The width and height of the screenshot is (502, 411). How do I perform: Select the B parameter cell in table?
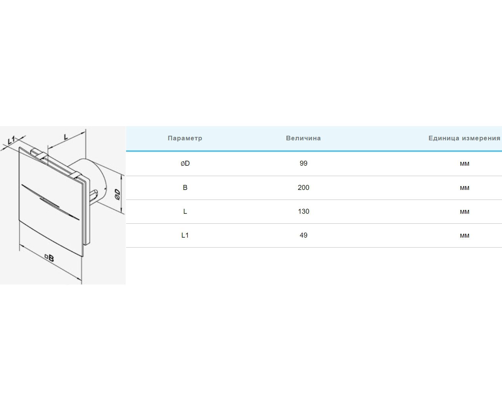185,188
